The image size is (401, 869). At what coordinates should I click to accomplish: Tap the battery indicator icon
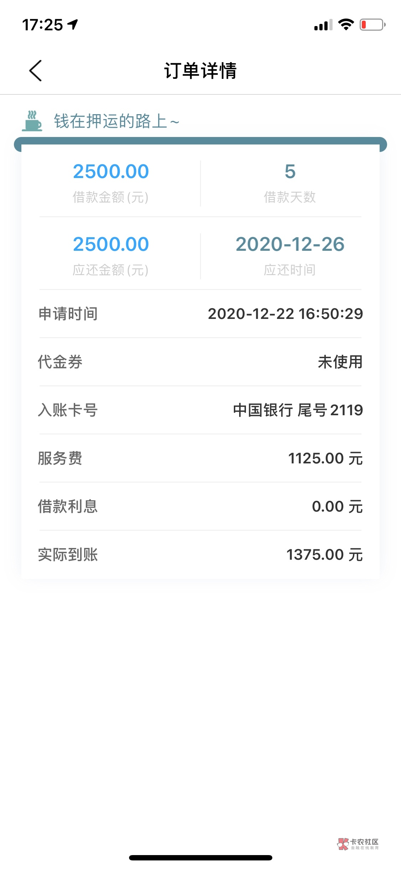372,25
